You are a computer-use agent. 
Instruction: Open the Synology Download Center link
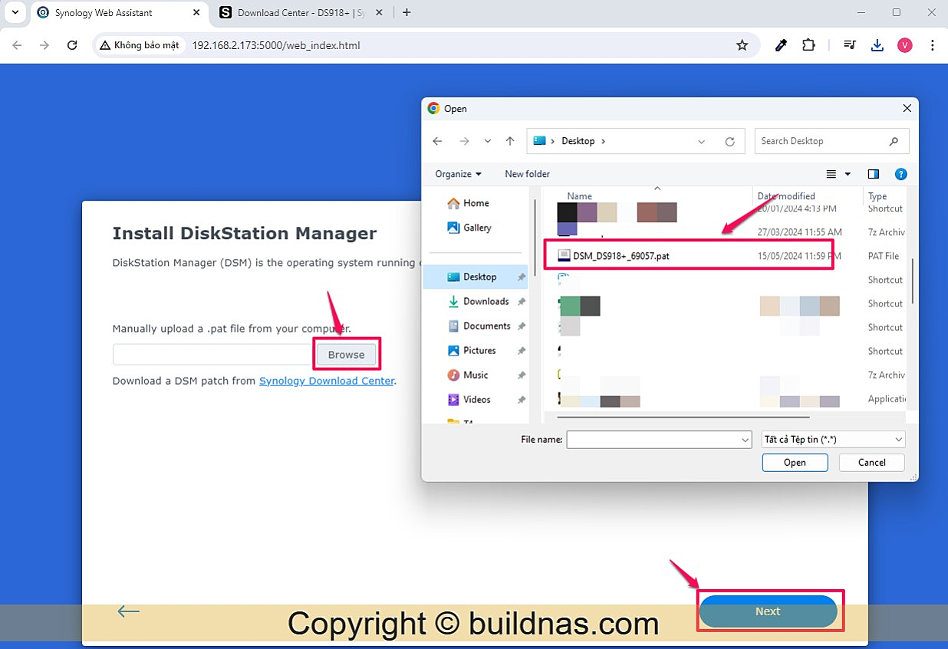pyautogui.click(x=327, y=381)
